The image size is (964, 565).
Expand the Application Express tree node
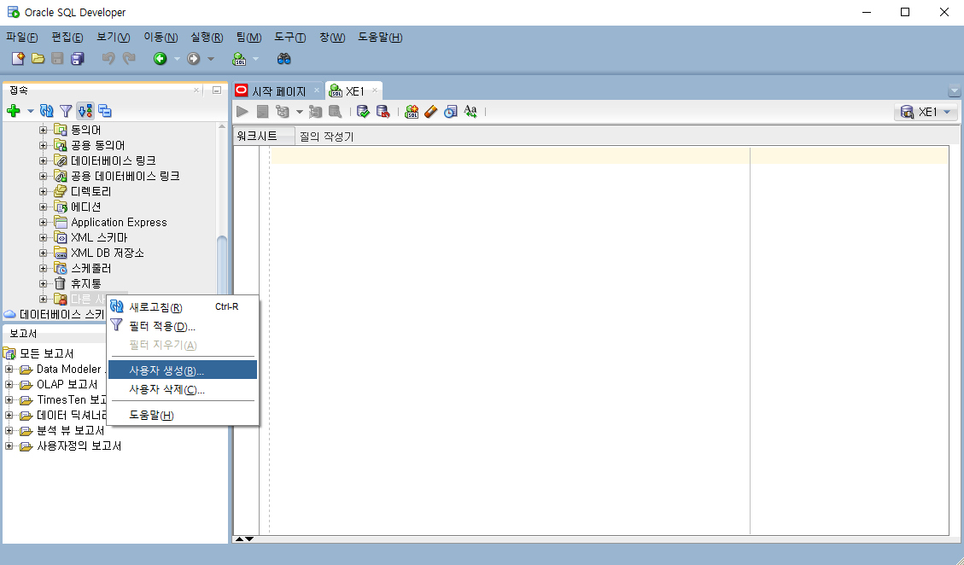click(x=43, y=222)
